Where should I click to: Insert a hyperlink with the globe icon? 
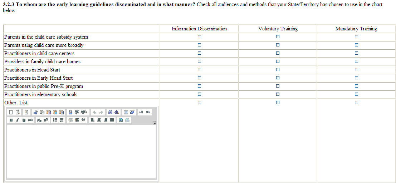(x=121, y=120)
